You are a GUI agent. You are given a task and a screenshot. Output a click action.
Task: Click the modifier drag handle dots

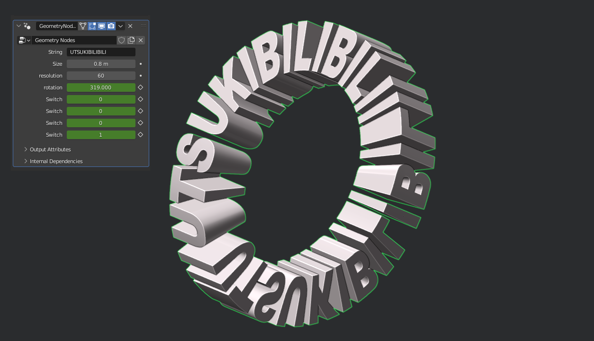[x=144, y=26]
